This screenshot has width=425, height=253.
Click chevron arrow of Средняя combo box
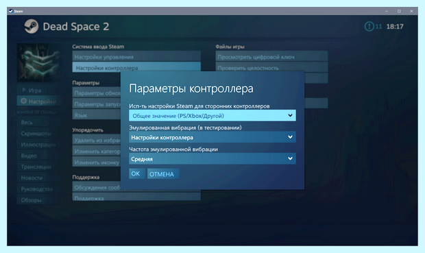point(290,158)
